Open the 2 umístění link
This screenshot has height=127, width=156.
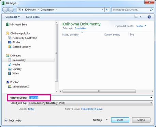coord(81,28)
